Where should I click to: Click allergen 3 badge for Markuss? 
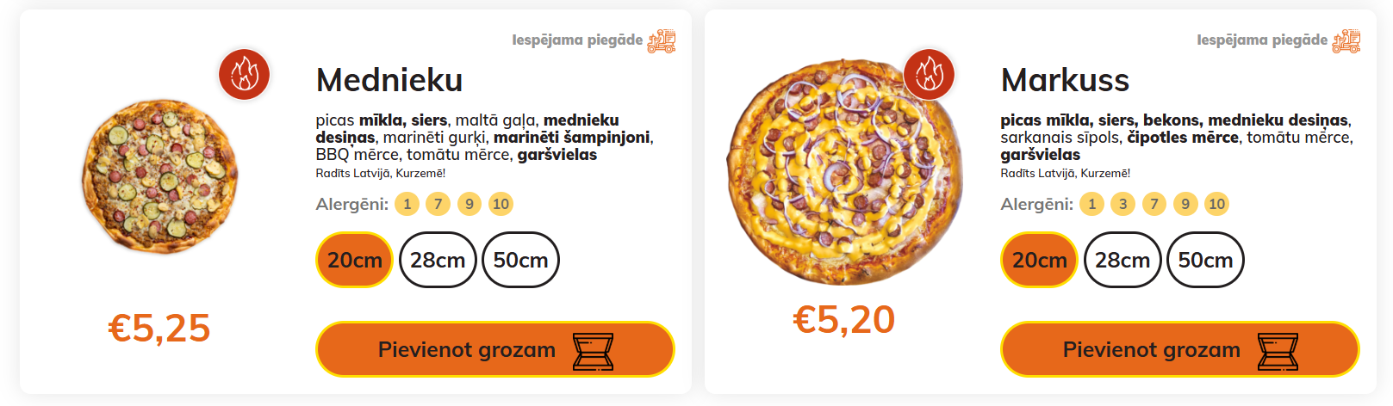pos(1123,204)
